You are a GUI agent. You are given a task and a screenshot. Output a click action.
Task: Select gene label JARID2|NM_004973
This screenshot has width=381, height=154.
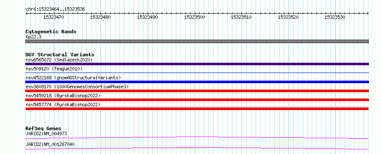(x=46, y=134)
